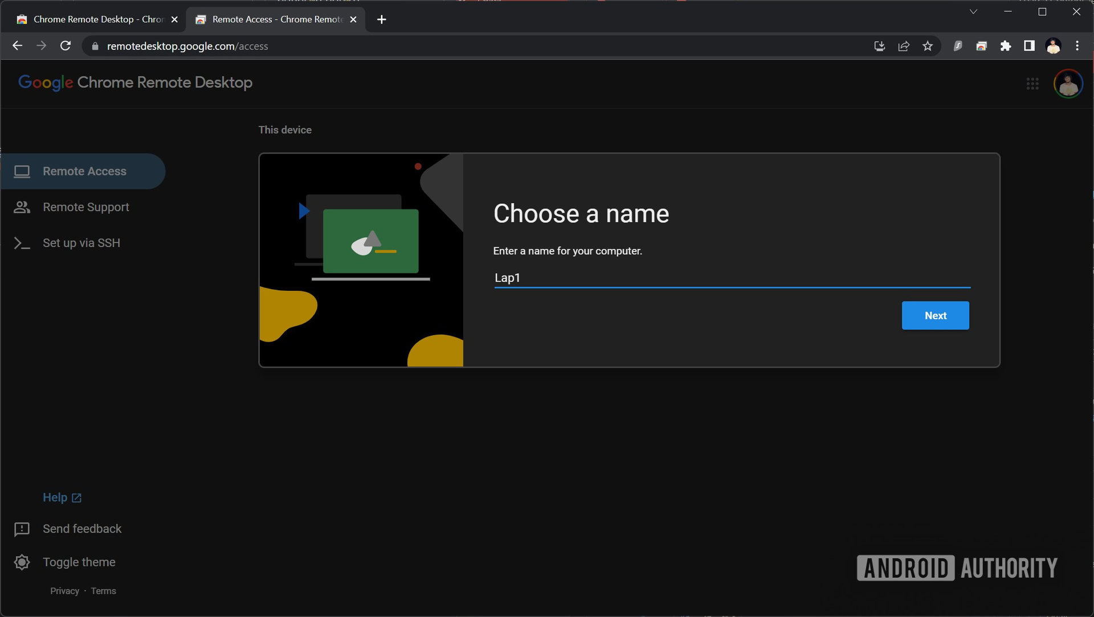Select Set up via SSH
The image size is (1094, 617).
click(81, 243)
